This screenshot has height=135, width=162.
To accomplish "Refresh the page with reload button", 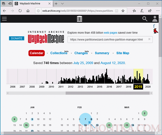I will click(20, 11).
